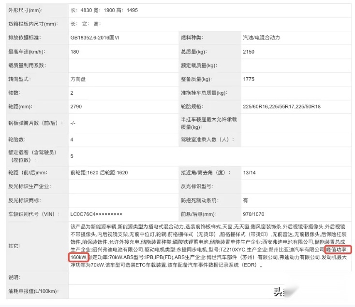Click the 其它 label
Viewport: 355px width, 307px height.
[x=14, y=246]
